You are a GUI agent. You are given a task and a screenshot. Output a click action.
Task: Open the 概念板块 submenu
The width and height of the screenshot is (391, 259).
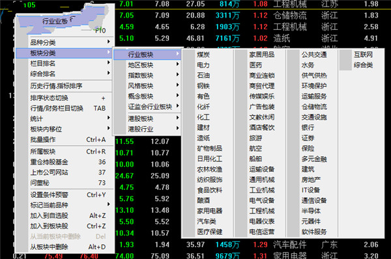click(x=147, y=96)
